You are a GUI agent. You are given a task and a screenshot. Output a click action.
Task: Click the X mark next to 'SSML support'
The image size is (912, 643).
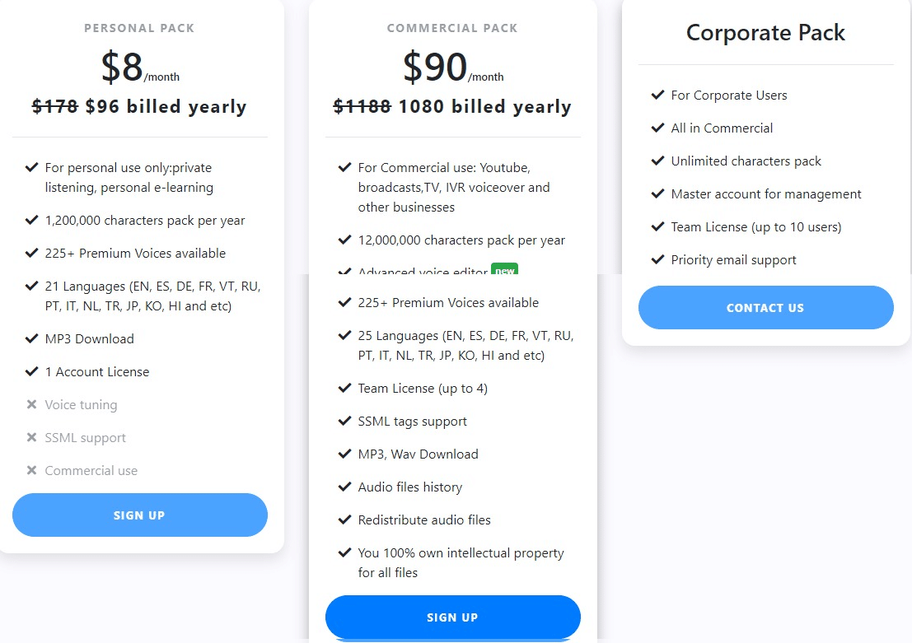(x=31, y=437)
